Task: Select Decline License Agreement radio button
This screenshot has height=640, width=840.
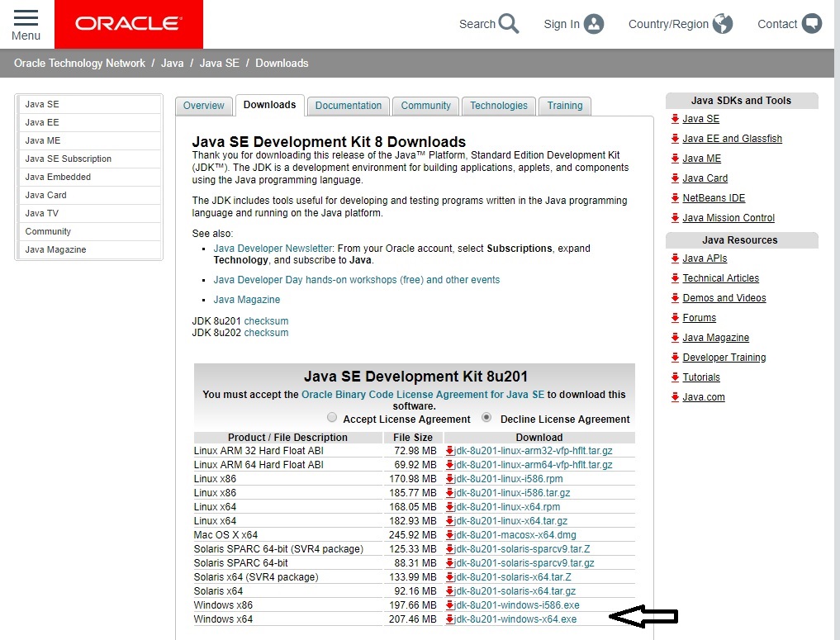Action: click(x=486, y=417)
